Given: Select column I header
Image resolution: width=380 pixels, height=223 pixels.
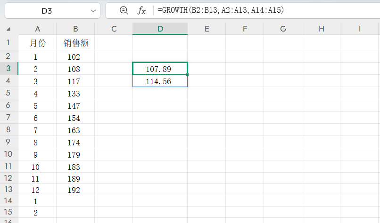Looking at the screenshot, I should click(359, 29).
